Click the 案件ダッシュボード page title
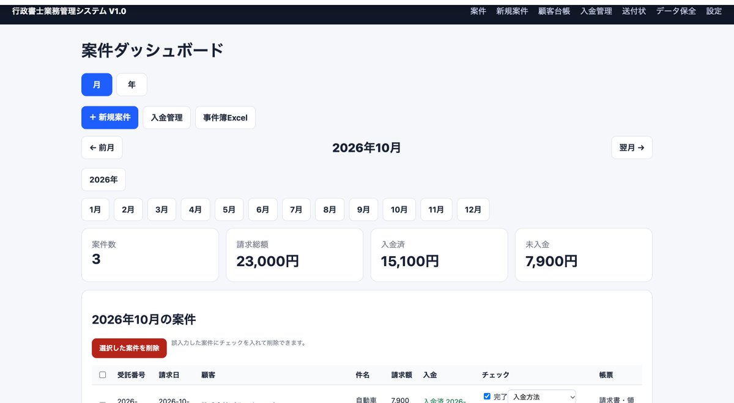The width and height of the screenshot is (734, 403). 153,50
